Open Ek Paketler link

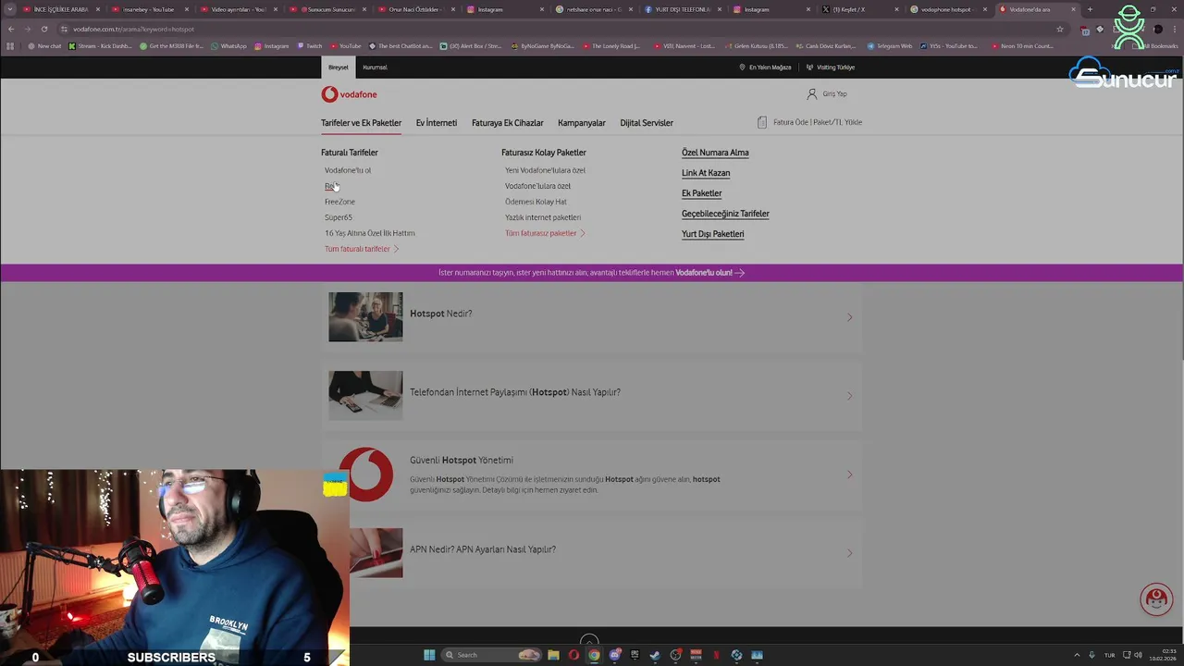701,193
